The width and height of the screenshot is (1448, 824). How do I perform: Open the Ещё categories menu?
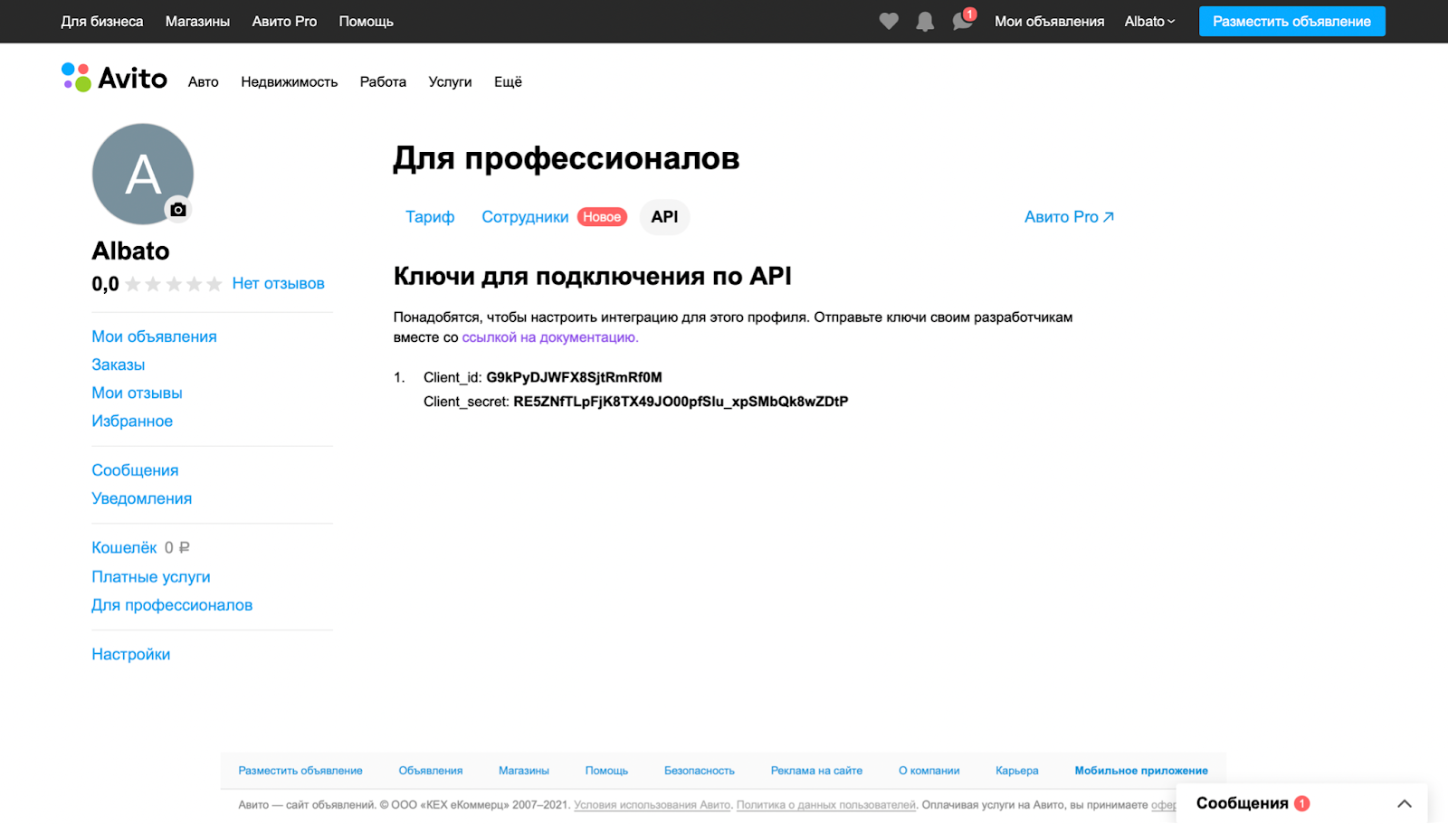pyautogui.click(x=508, y=82)
